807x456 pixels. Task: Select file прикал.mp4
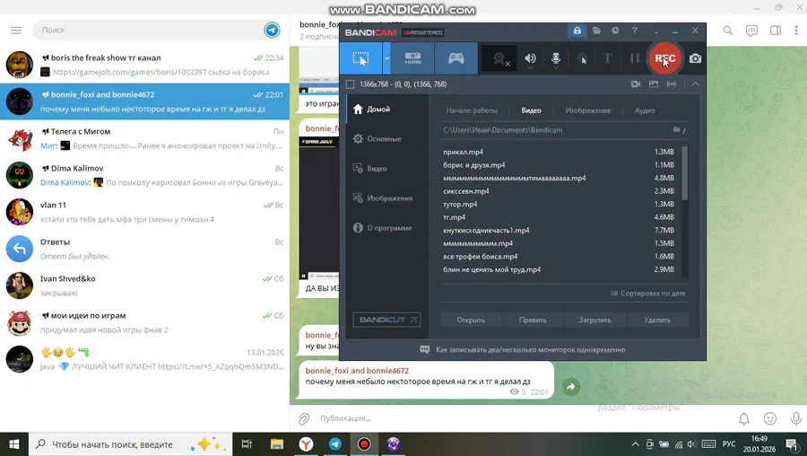pyautogui.click(x=559, y=152)
